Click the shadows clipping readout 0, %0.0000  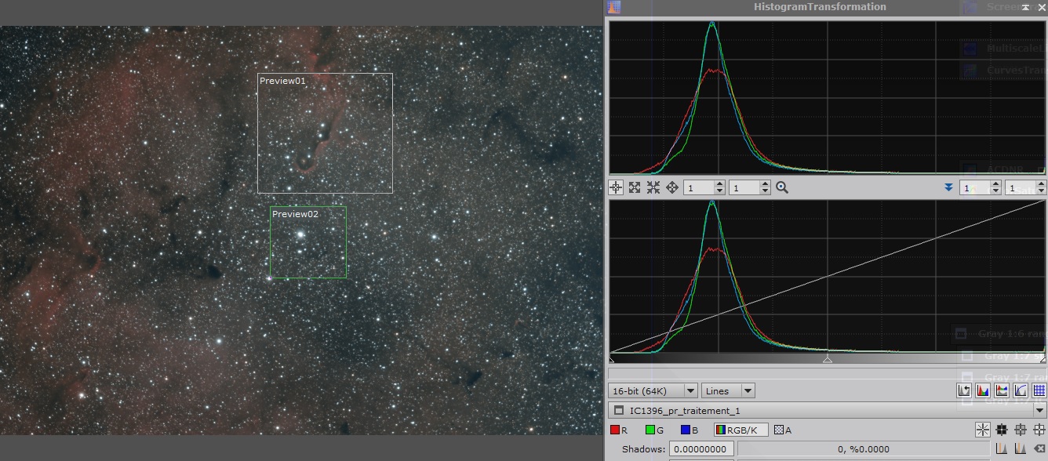pos(864,449)
